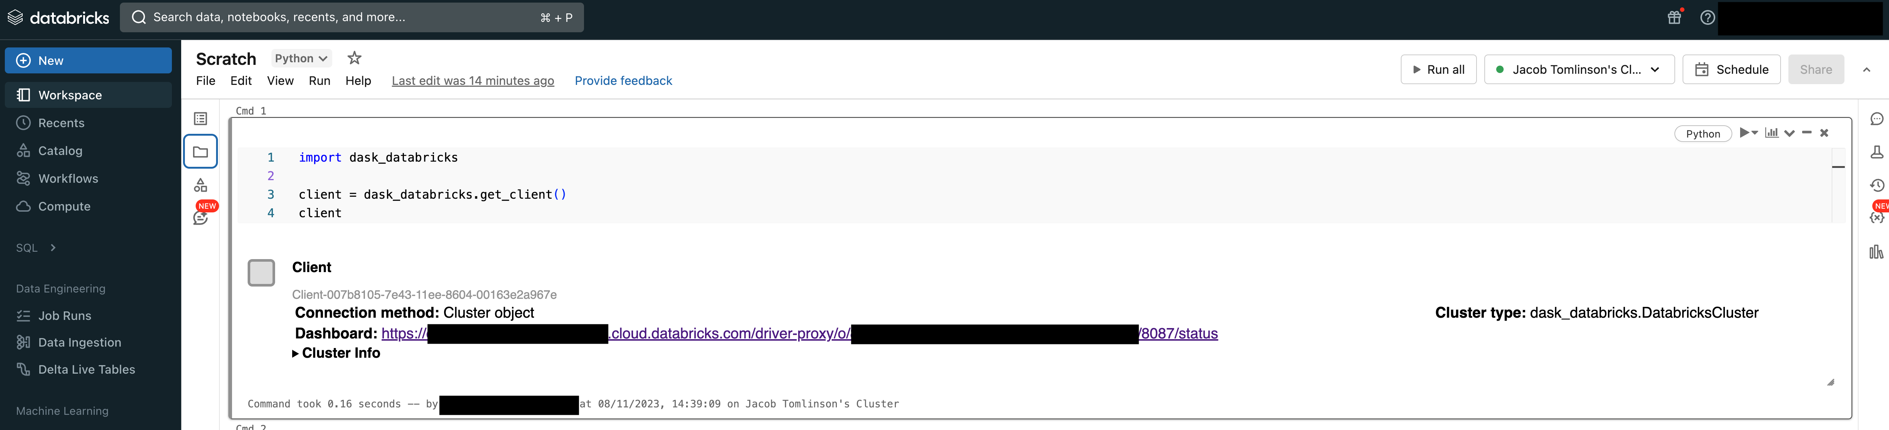Toggle the workspace folder browser icon

click(200, 152)
